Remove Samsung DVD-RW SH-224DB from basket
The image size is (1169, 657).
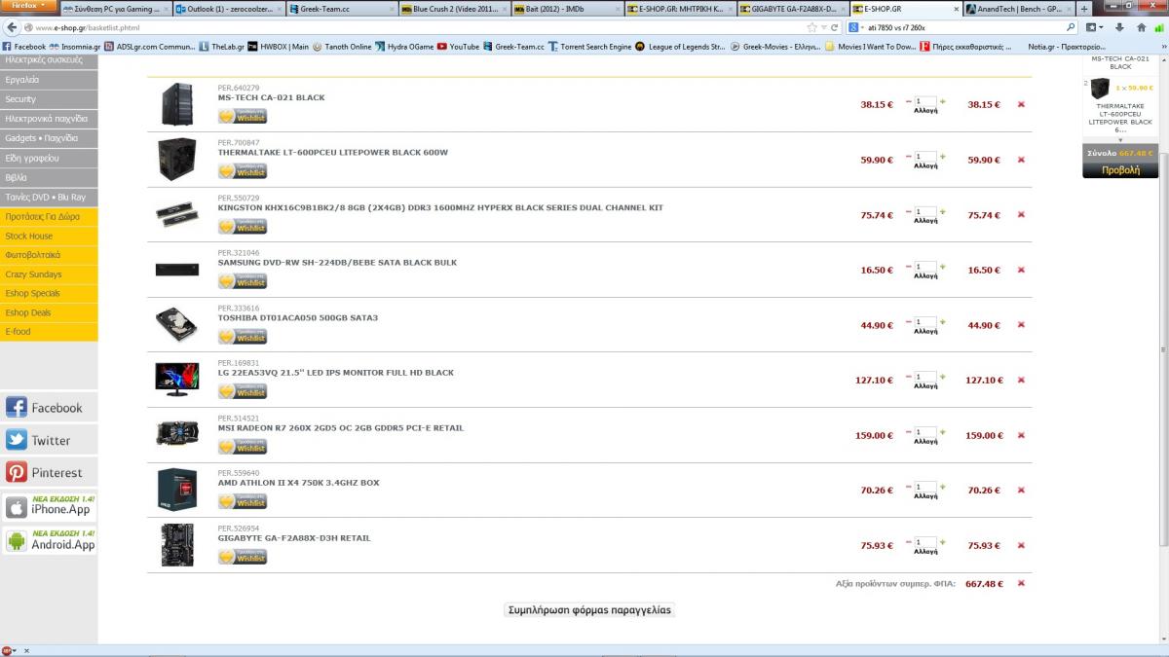click(x=1021, y=271)
